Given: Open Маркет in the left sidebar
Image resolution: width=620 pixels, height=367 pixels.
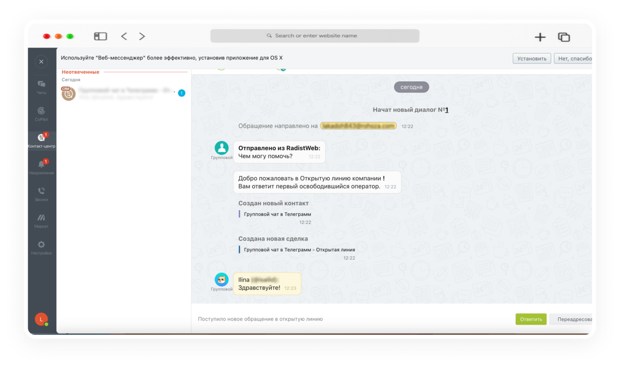Looking at the screenshot, I should tap(41, 221).
